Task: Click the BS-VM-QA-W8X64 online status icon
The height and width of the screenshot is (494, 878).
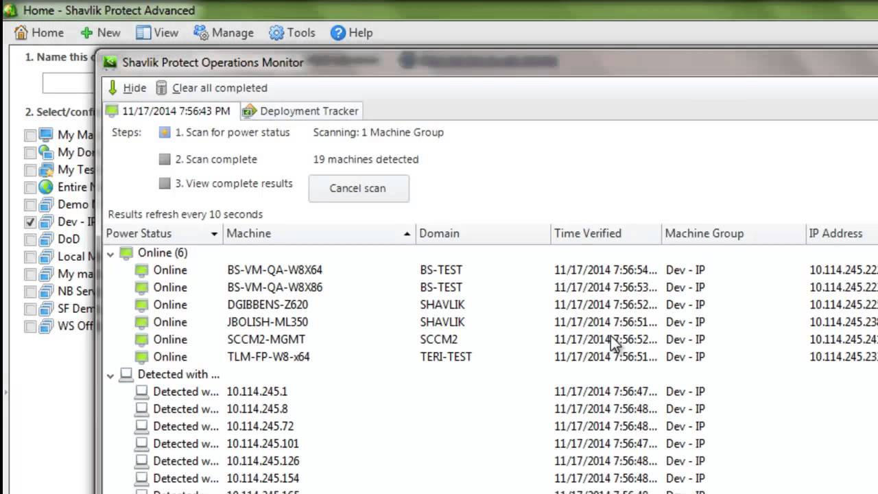Action: [x=141, y=270]
